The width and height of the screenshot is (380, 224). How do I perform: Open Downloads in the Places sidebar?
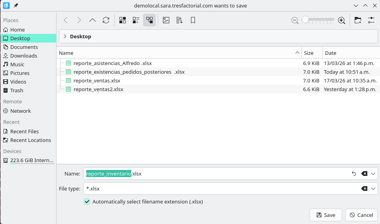[23, 56]
